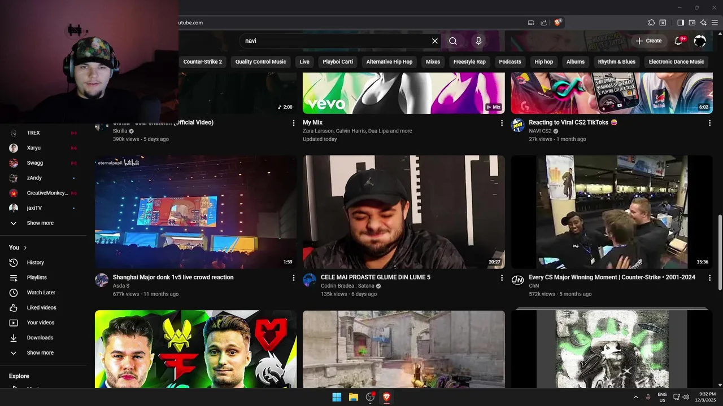This screenshot has width=723, height=406.
Task: Open the account avatar menu
Action: [x=700, y=41]
